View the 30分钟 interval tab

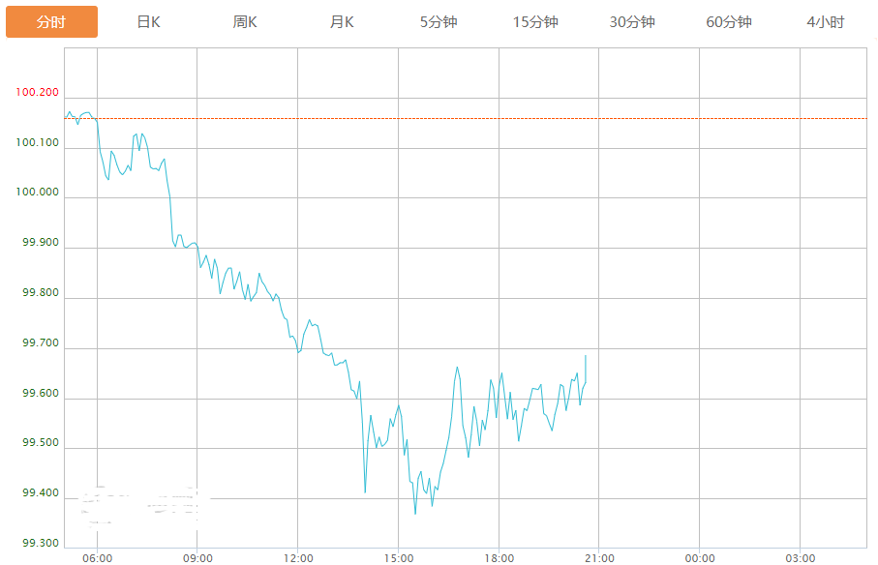(x=632, y=21)
